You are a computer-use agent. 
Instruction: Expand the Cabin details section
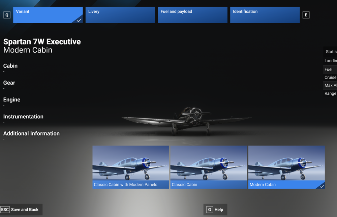[x=10, y=66]
